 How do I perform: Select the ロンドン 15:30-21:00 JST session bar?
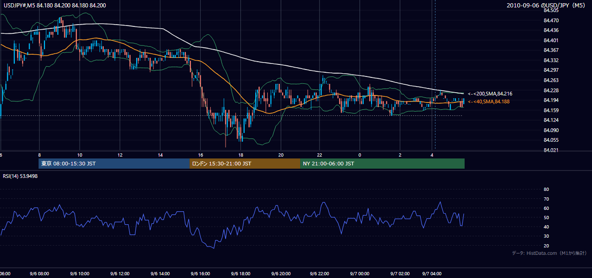245,164
